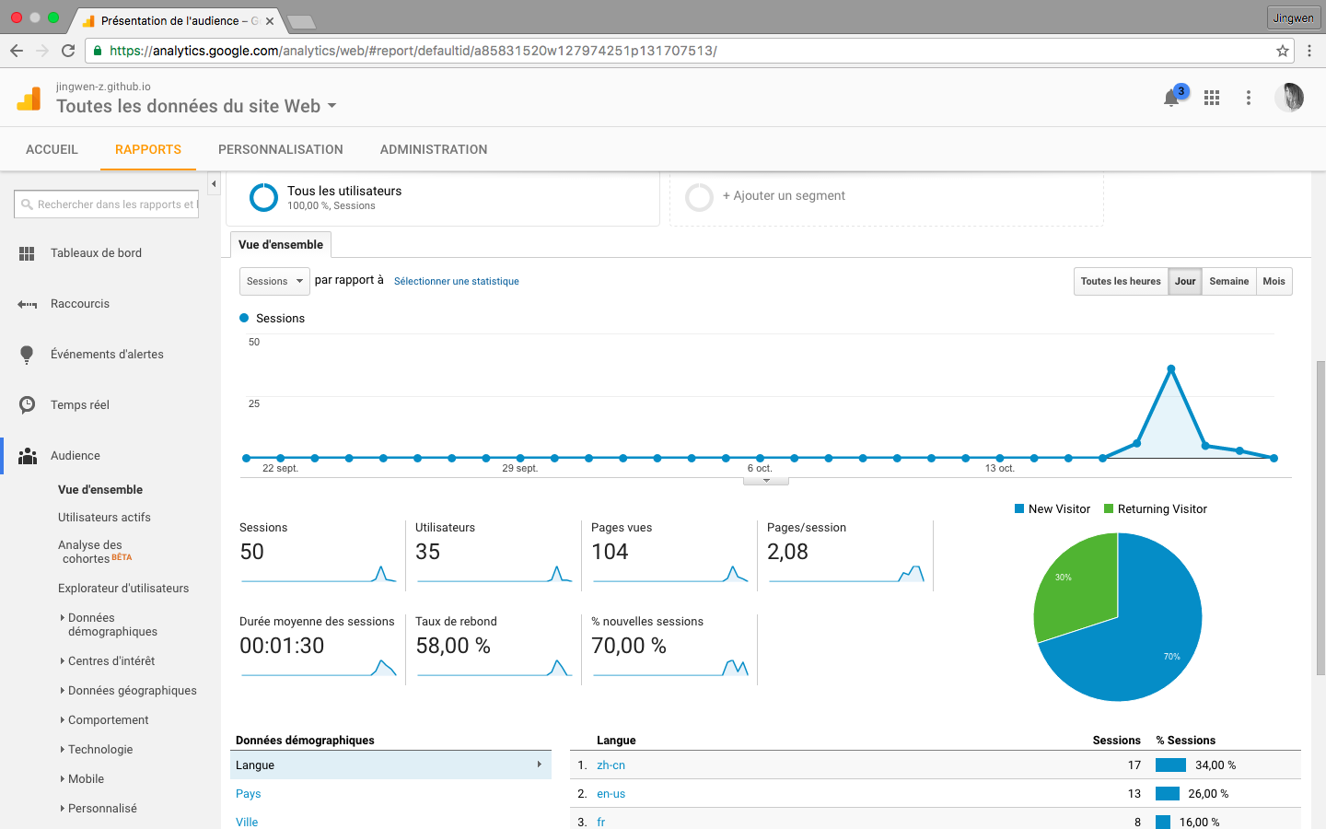
Task: Click the browser address bar URL
Action: click(413, 51)
